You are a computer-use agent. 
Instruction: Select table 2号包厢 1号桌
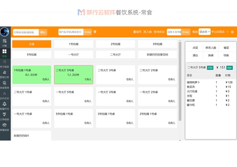pos(157,118)
